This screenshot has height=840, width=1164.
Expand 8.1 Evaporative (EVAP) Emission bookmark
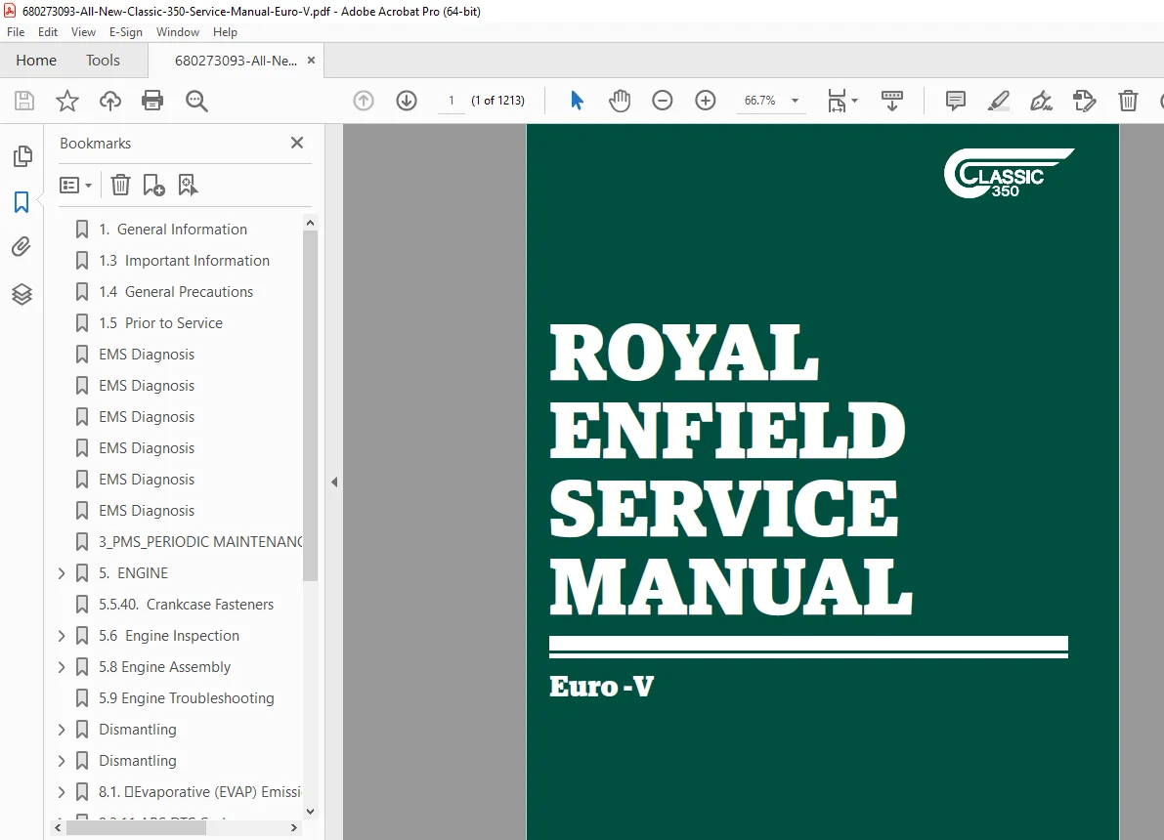pyautogui.click(x=62, y=792)
